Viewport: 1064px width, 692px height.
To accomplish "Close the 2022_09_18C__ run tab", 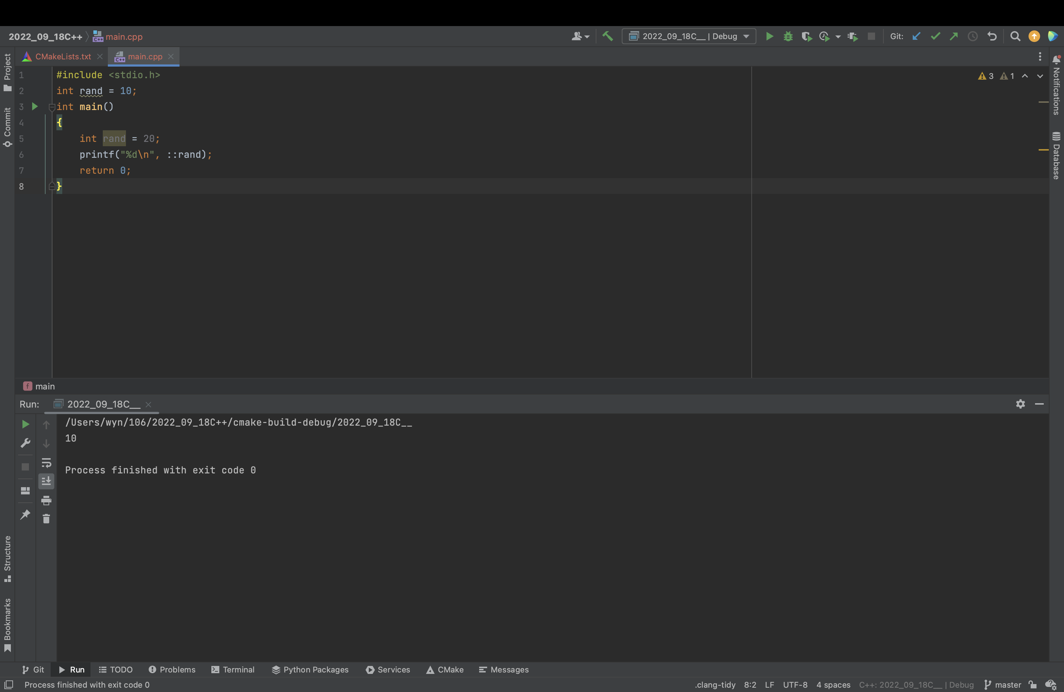I will [x=148, y=404].
